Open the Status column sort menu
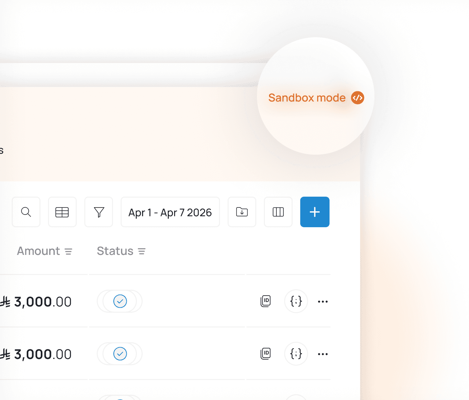This screenshot has width=469, height=400. [x=142, y=252]
